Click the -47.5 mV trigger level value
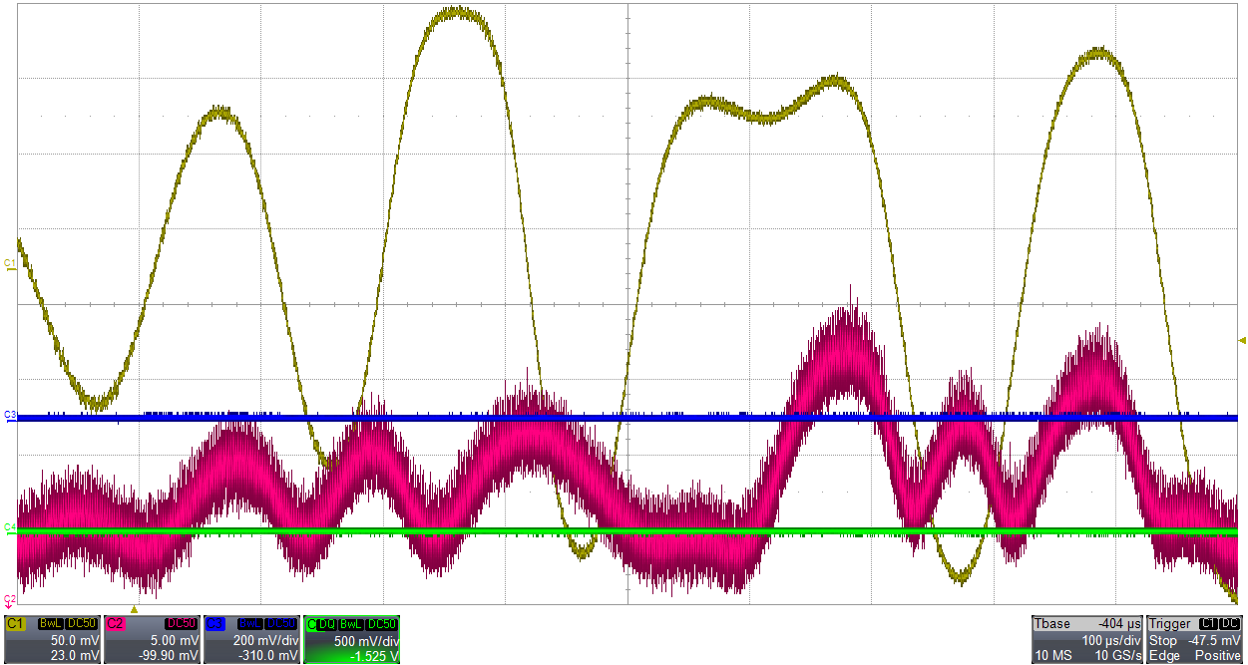 coord(1214,640)
